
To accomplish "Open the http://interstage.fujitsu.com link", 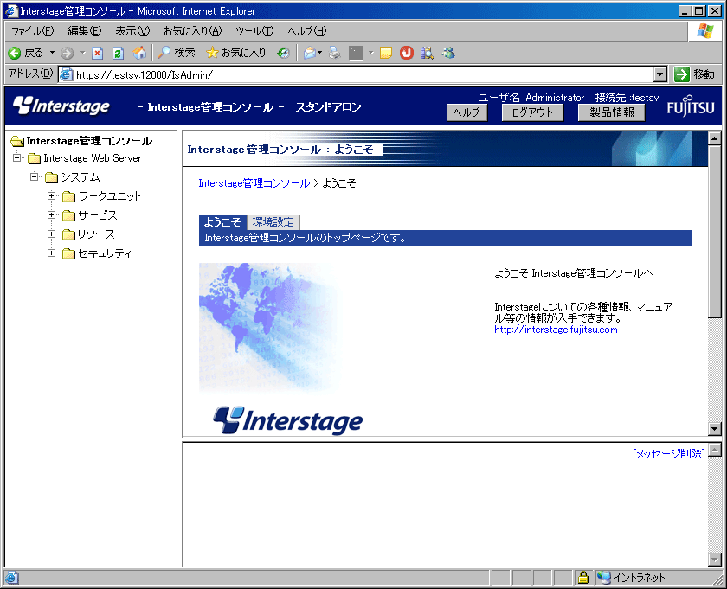I will click(556, 330).
